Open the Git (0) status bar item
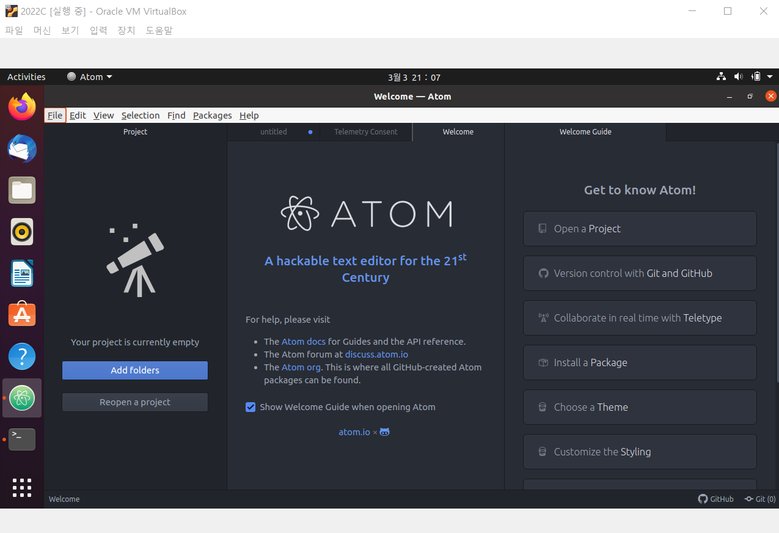The width and height of the screenshot is (779, 533). click(760, 499)
